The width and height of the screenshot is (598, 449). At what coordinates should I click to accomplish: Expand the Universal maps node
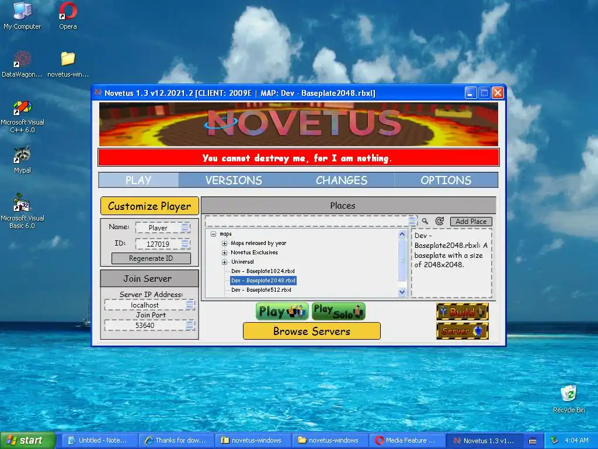(x=225, y=262)
